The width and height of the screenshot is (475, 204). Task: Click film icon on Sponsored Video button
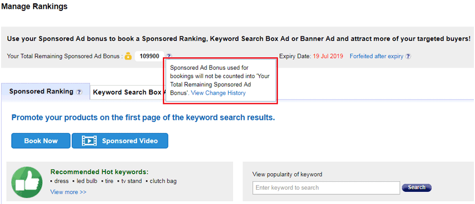[x=89, y=141]
